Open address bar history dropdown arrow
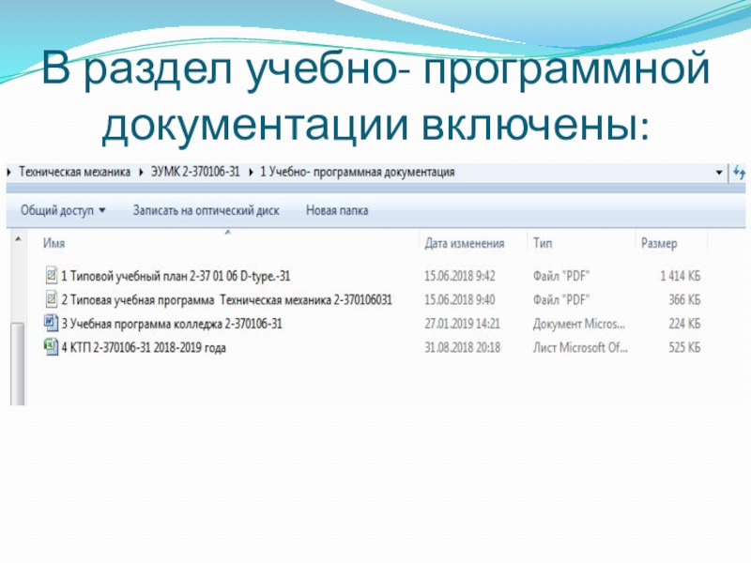 point(719,173)
